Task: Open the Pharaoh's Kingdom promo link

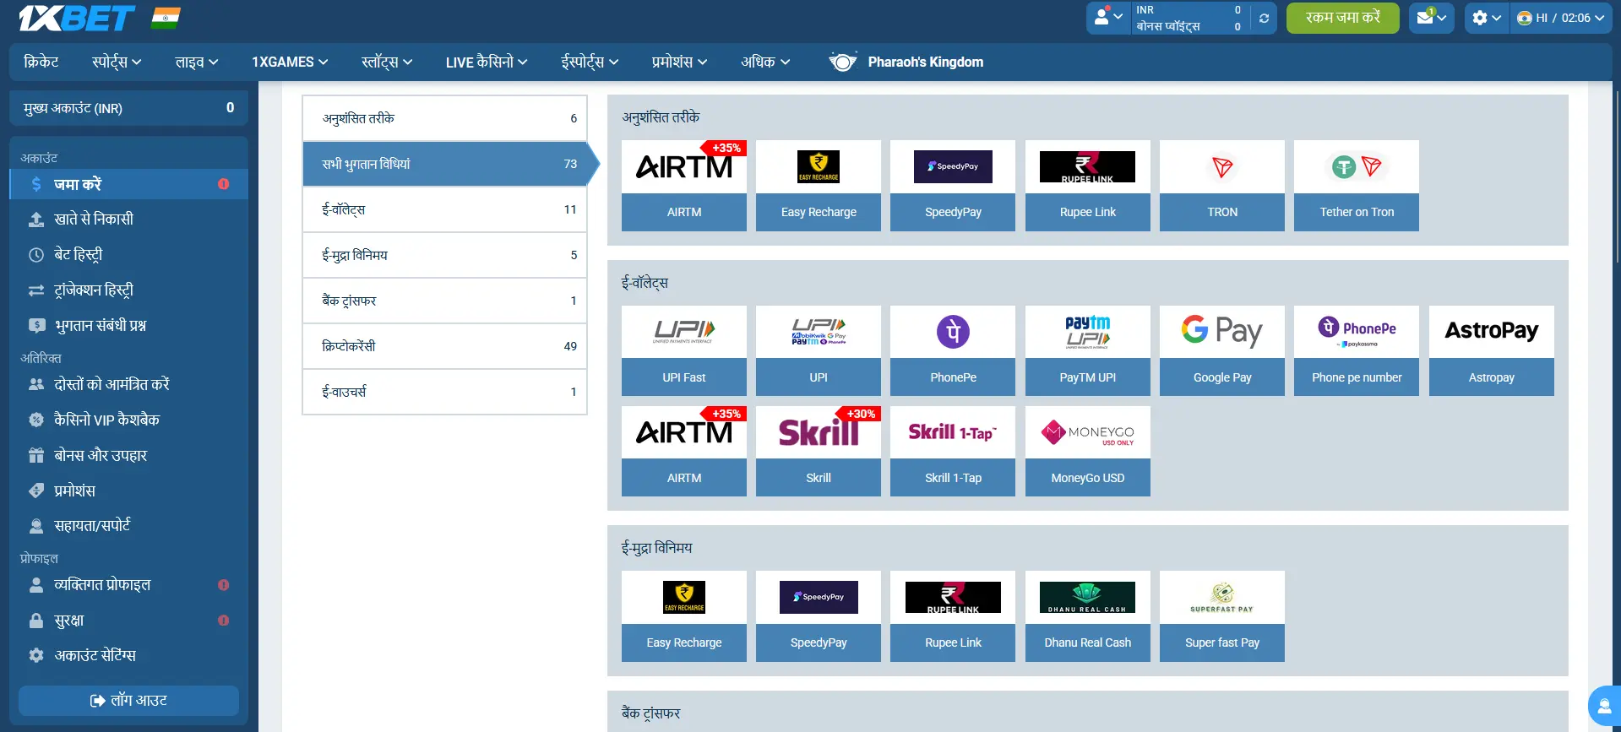Action: click(x=906, y=62)
